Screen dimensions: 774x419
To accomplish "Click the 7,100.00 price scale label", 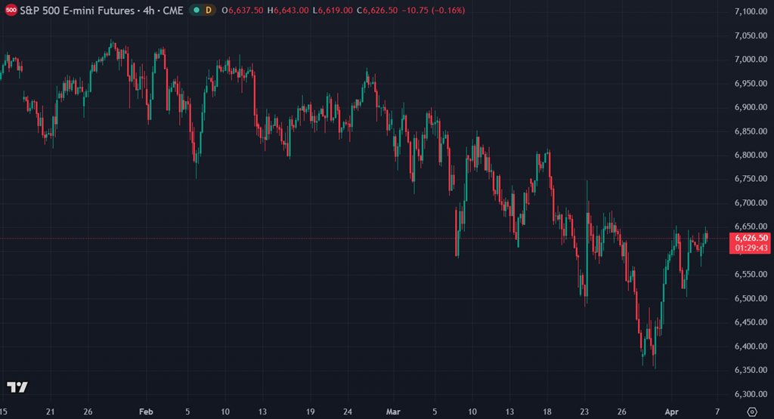I will [x=751, y=11].
